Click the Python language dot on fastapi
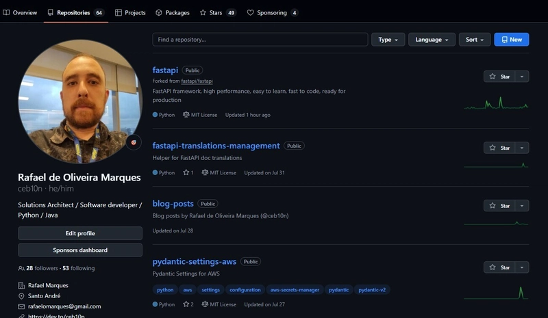The image size is (548, 318). 155,114
